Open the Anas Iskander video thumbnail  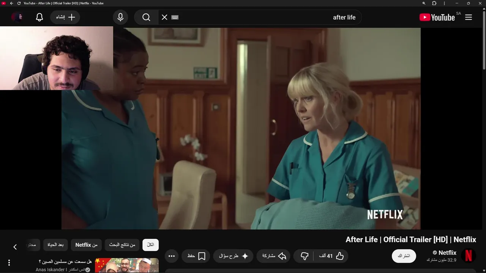click(x=127, y=265)
